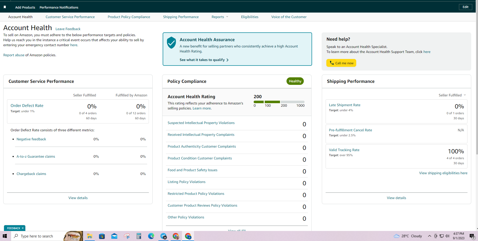The height and width of the screenshot is (241, 478).
Task: Open Voice of the Customer tab
Action: (289, 17)
